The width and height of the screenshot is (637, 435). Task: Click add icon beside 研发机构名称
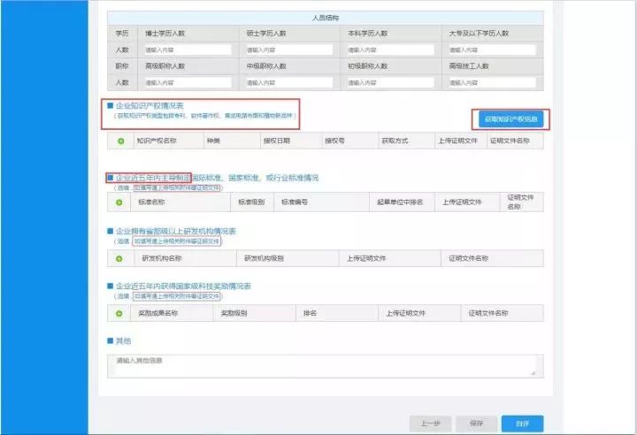(120, 258)
